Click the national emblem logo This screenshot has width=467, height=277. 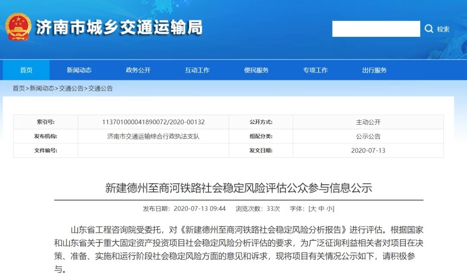coord(18,27)
